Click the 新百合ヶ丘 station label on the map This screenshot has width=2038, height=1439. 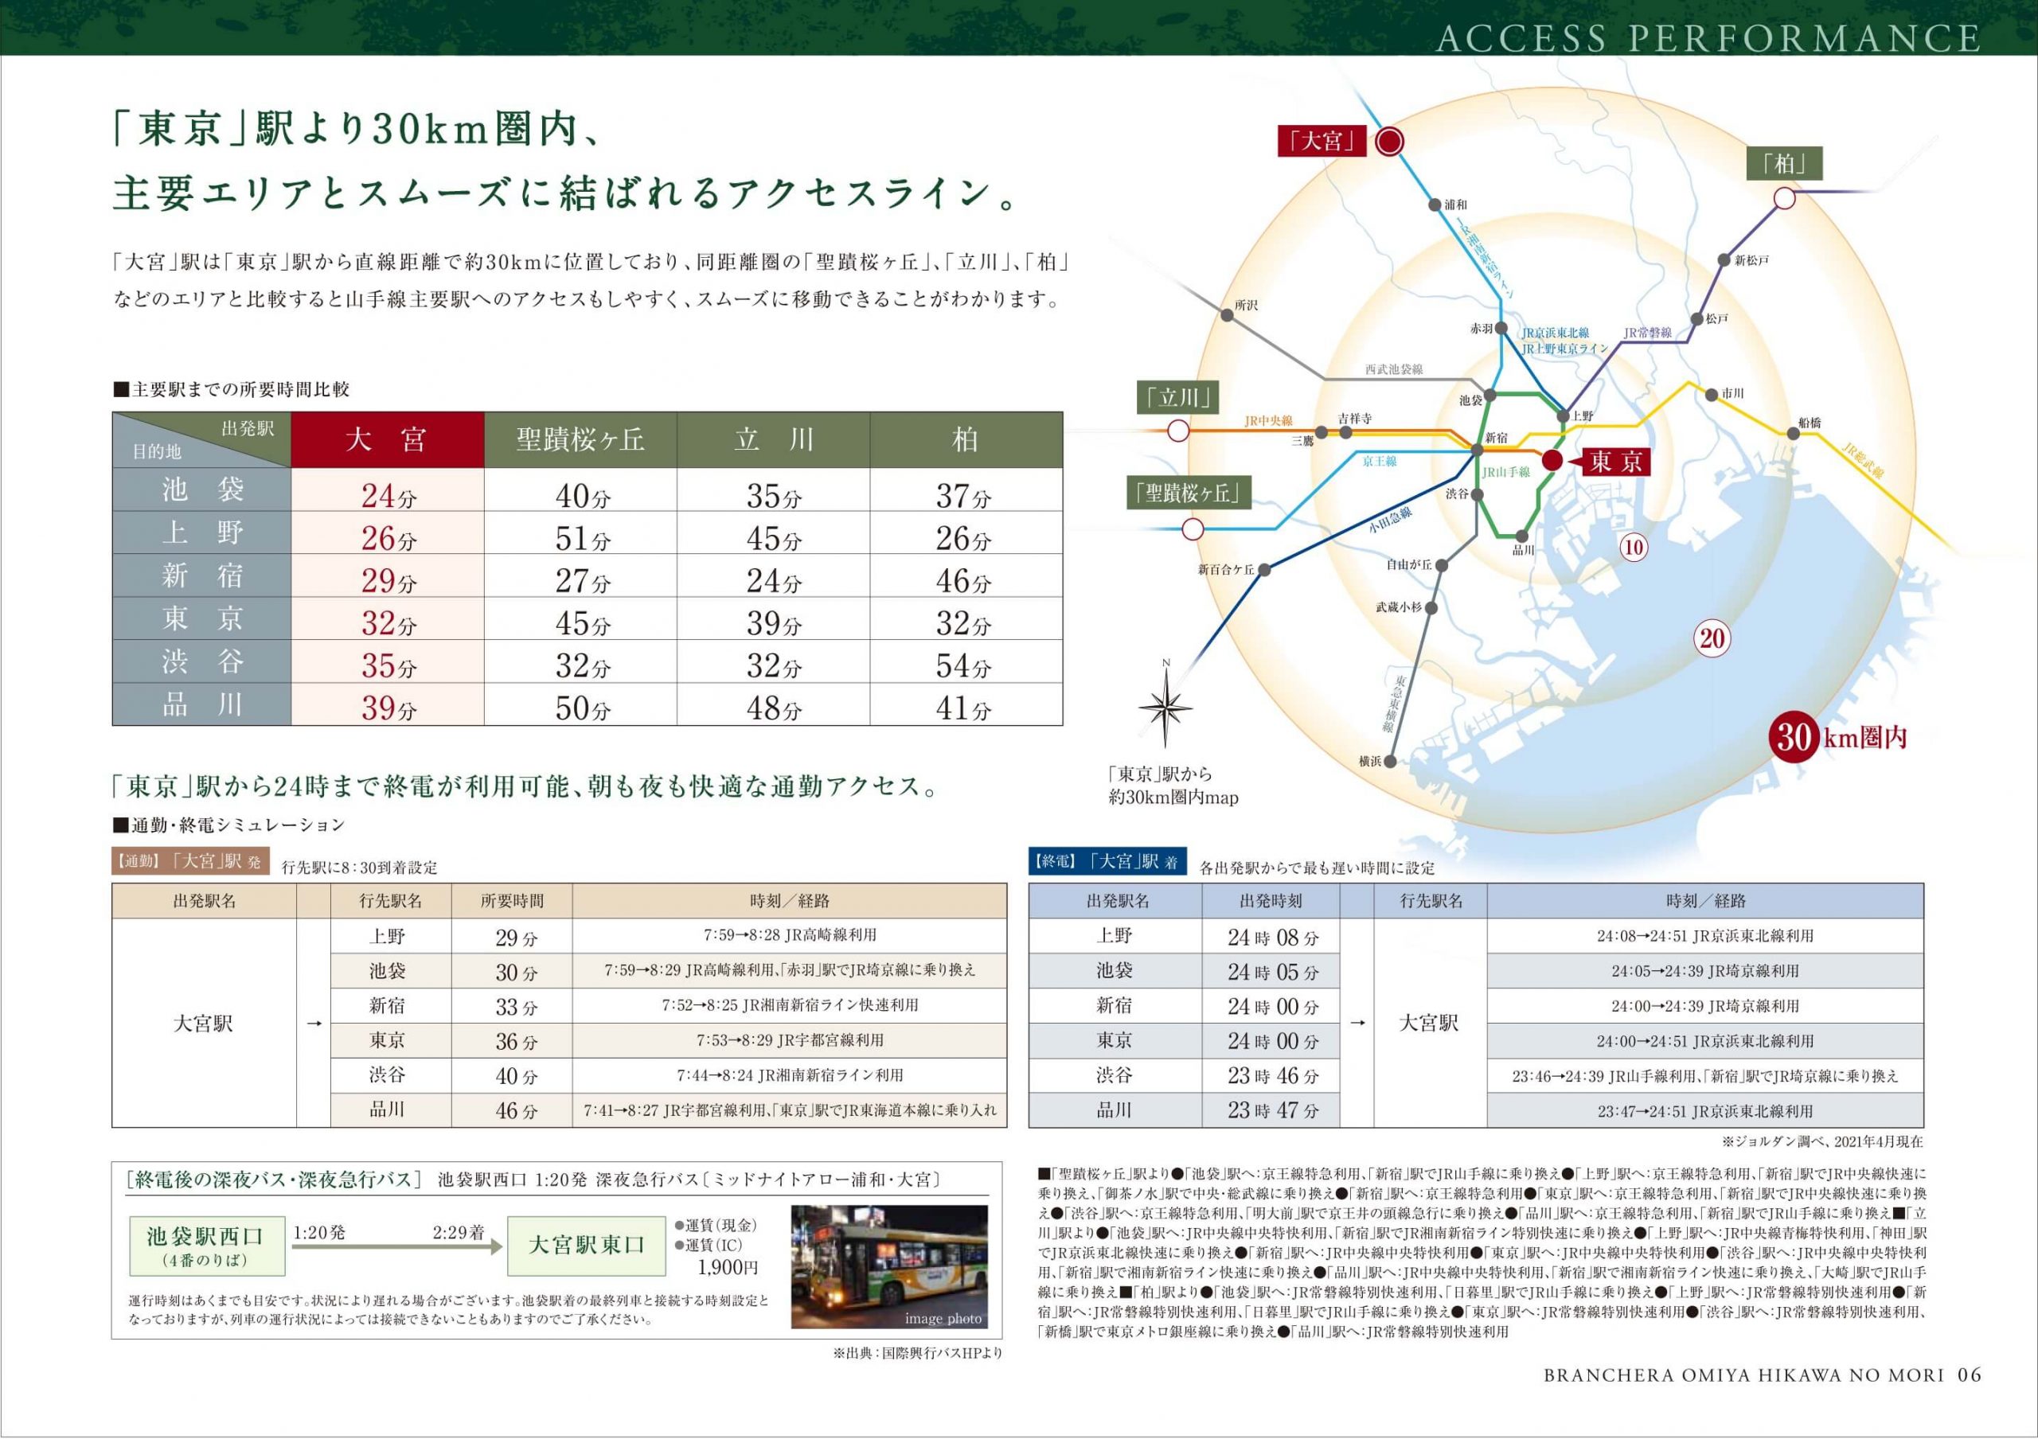1226,570
